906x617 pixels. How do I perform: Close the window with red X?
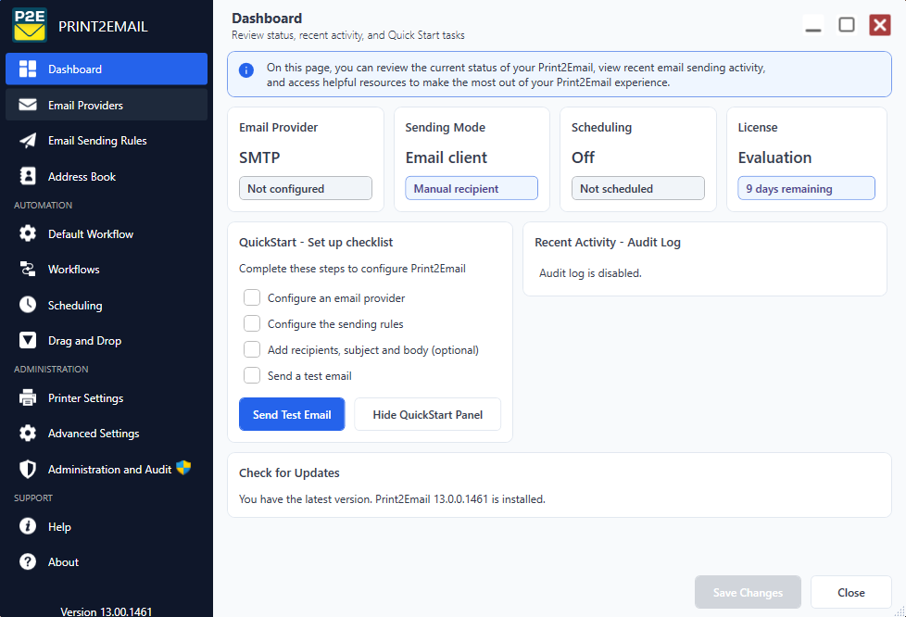click(x=880, y=25)
